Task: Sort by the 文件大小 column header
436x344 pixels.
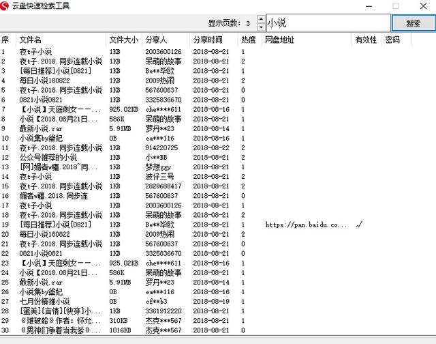Action: click(x=124, y=40)
